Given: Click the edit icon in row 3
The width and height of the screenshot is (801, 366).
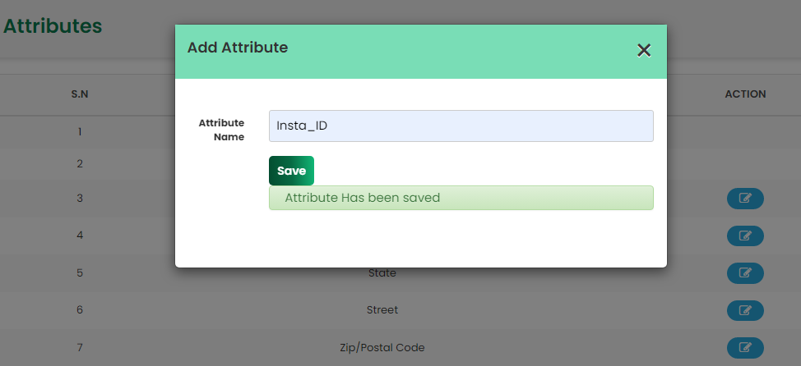Looking at the screenshot, I should [x=745, y=199].
